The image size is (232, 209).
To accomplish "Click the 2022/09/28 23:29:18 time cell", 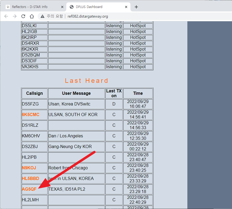I will (x=138, y=189).
